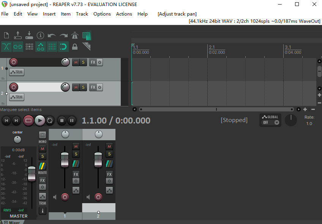Click the redo arrow icon
322x224 pixels.
63,36
